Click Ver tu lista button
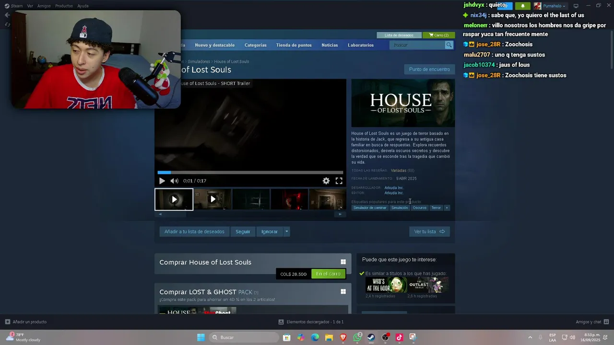The image size is (614, 345). pyautogui.click(x=429, y=231)
